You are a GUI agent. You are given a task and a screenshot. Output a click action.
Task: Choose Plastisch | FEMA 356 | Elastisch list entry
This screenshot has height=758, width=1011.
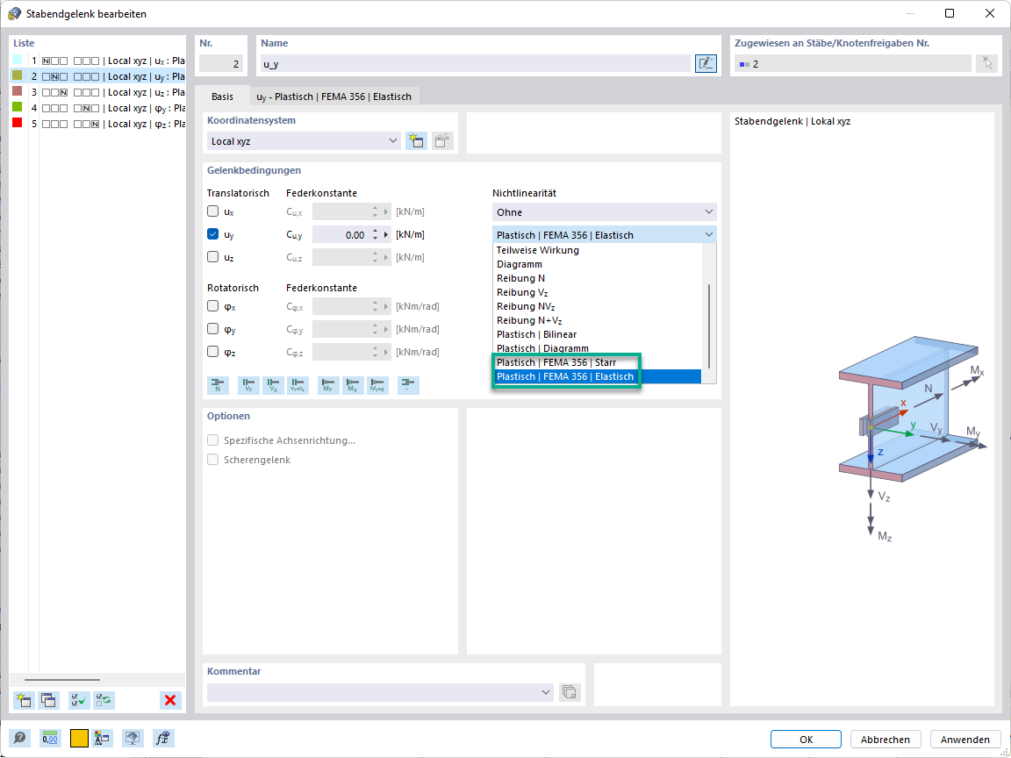[597, 376]
